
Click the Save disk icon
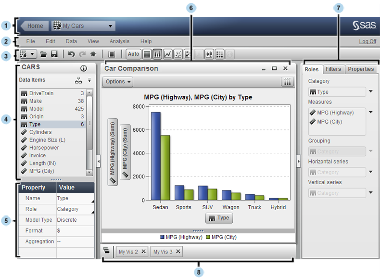54,54
